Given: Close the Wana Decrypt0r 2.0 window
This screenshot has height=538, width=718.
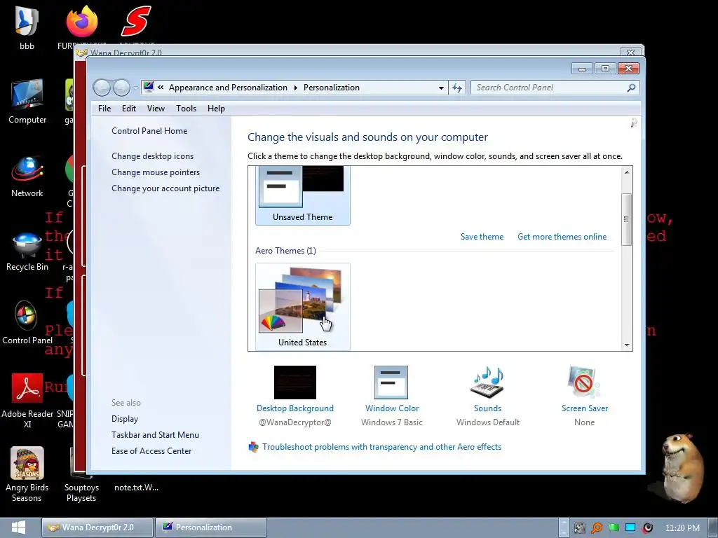Looking at the screenshot, I should click(x=630, y=52).
